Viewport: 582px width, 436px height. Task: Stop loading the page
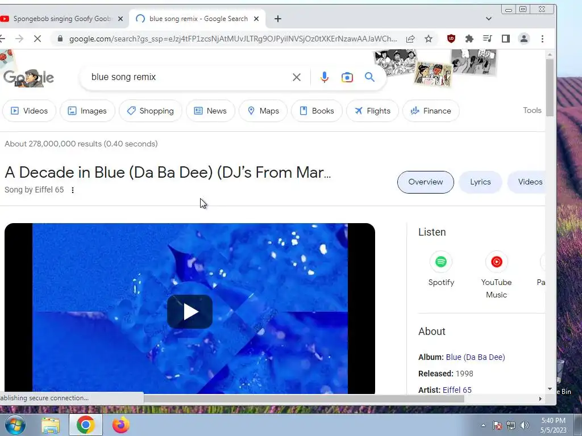tap(38, 39)
